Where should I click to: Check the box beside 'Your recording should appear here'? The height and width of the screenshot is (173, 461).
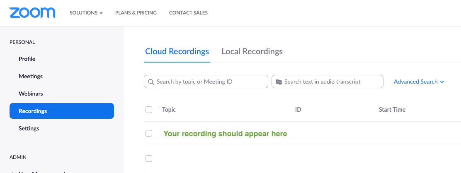[x=149, y=133]
